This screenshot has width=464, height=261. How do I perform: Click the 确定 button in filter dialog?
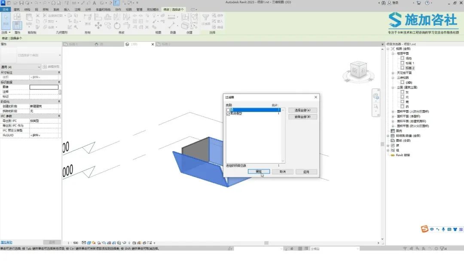point(259,172)
